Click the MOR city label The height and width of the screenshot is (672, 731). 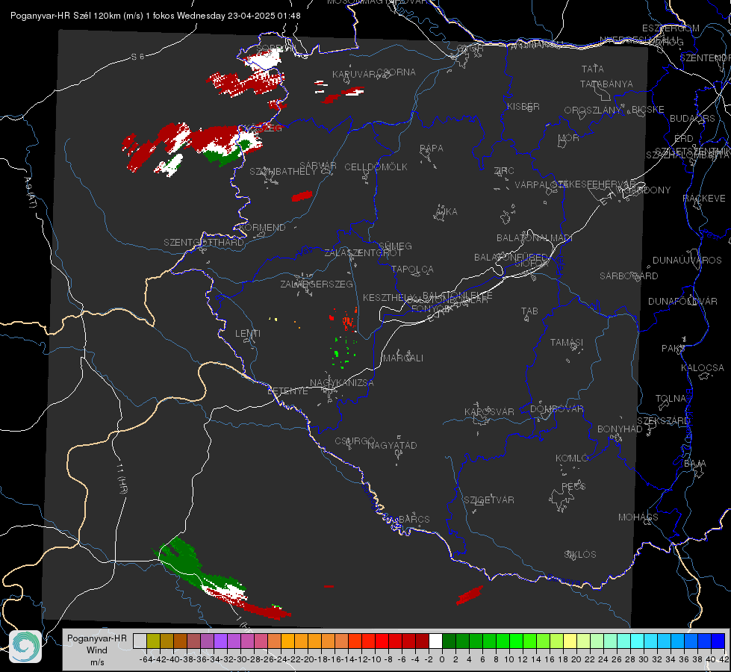click(x=569, y=137)
